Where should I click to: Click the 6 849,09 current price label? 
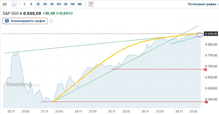(x=211, y=34)
